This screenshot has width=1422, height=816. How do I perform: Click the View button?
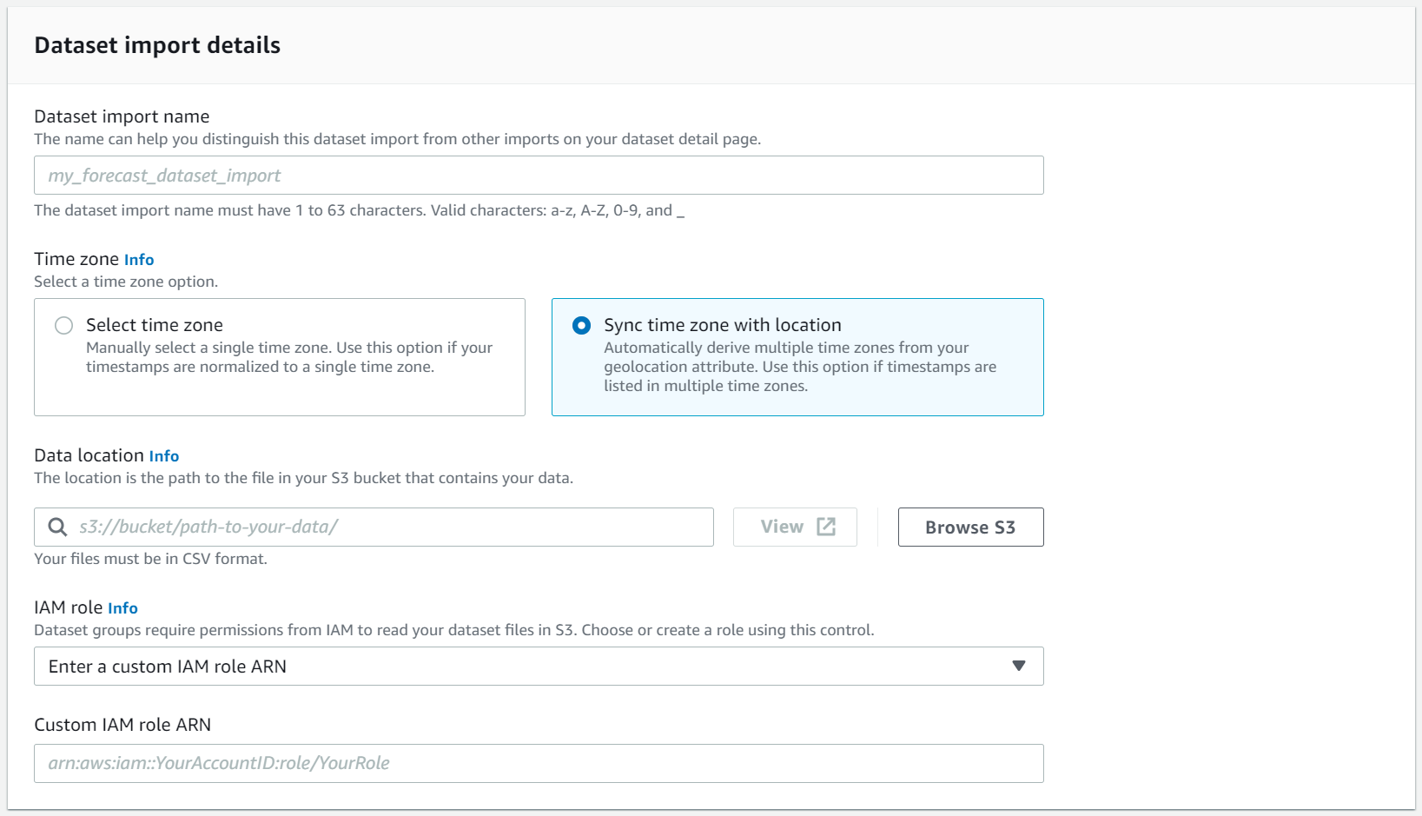coord(794,526)
